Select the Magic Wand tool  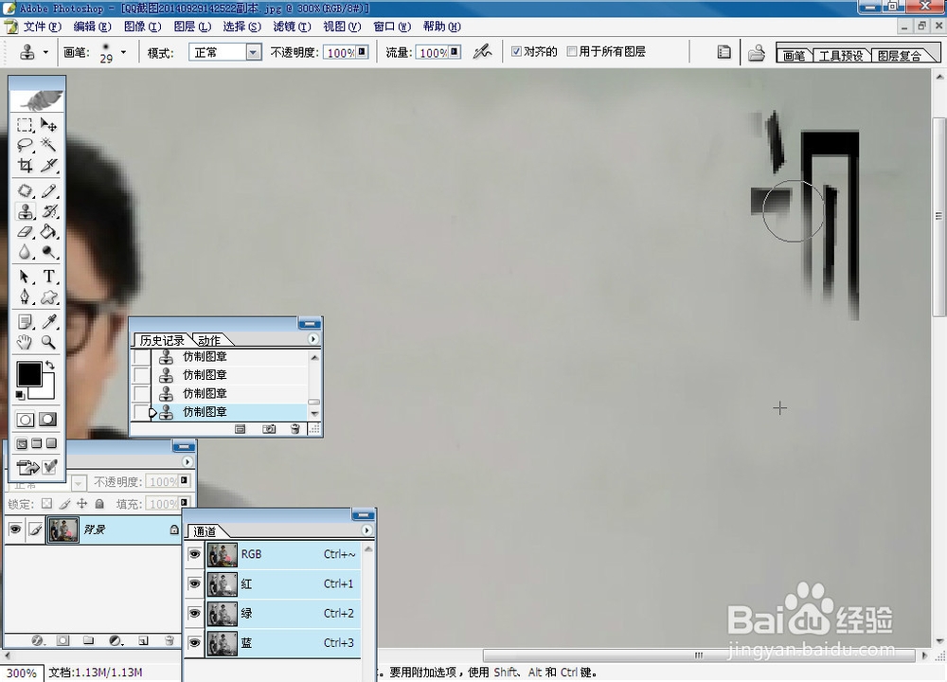tap(48, 145)
